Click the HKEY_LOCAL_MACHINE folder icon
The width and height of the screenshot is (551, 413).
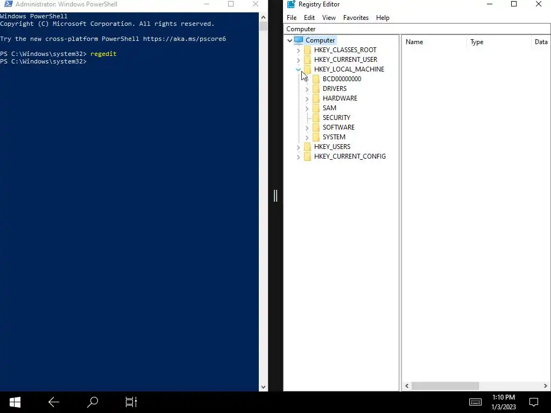(307, 69)
